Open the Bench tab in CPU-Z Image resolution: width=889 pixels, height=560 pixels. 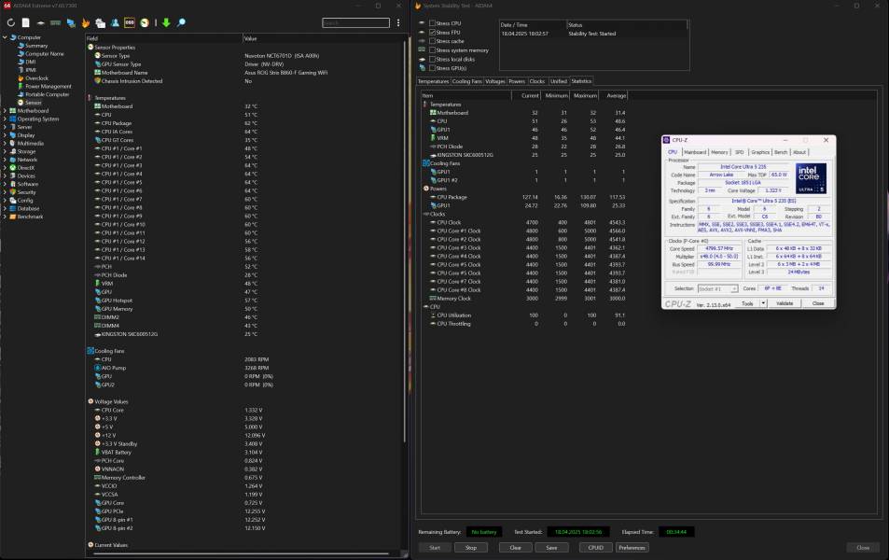pos(781,152)
